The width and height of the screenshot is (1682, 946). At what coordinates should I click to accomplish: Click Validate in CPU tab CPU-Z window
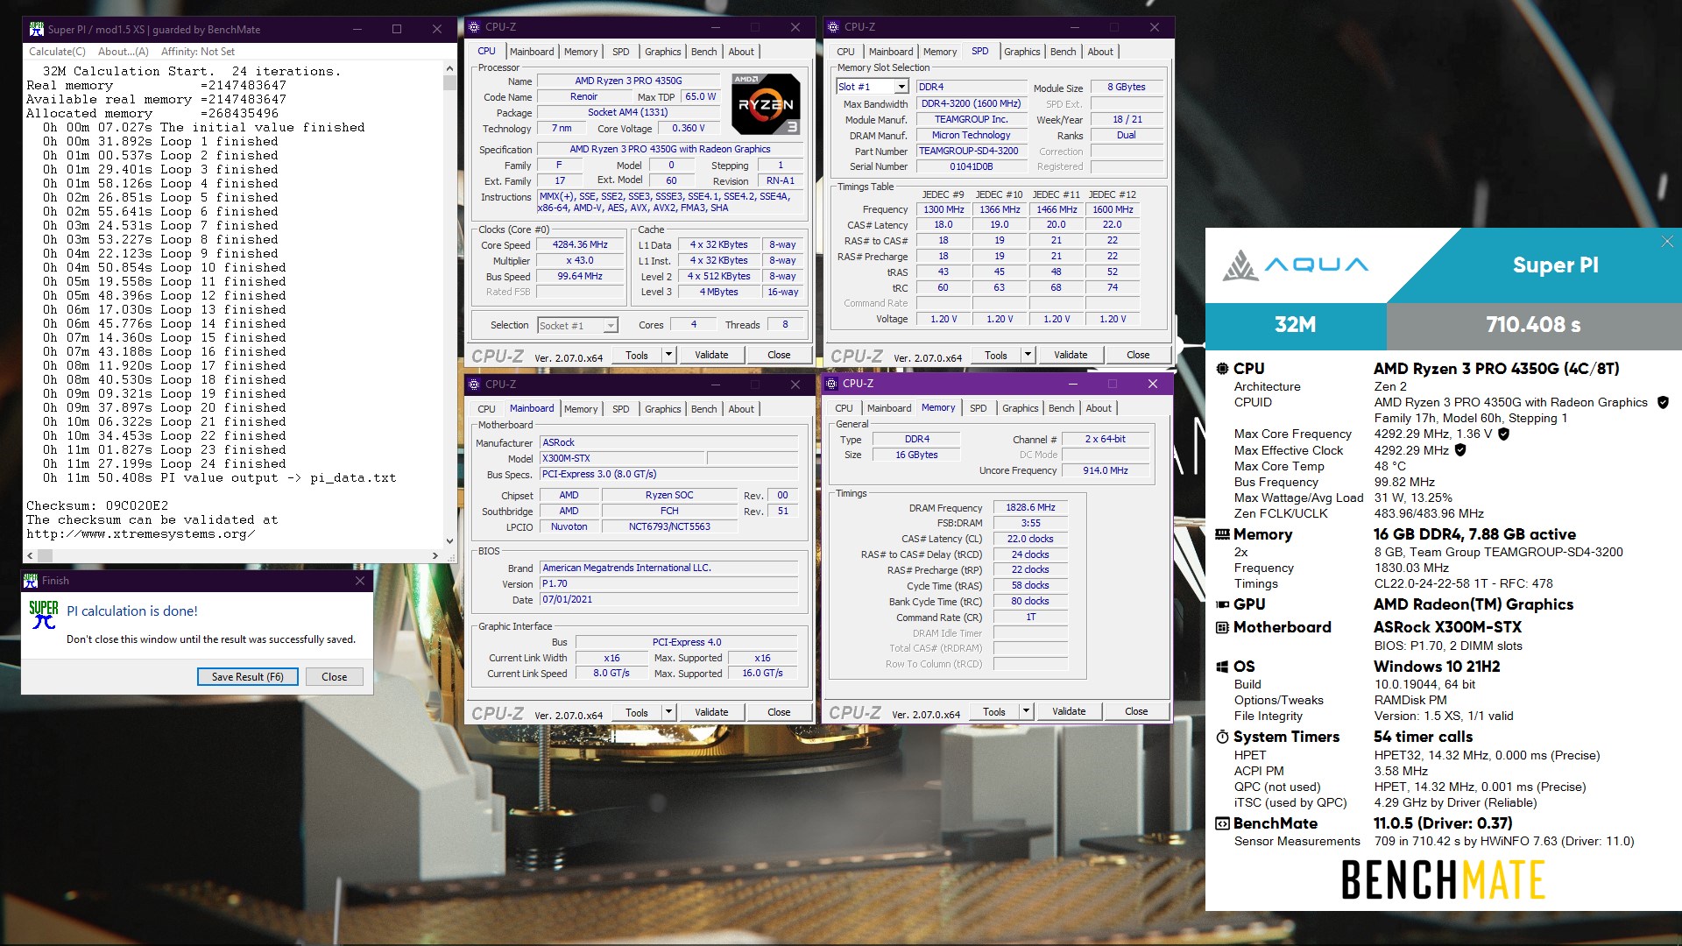(x=711, y=355)
